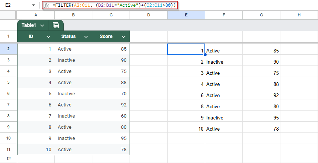Viewport: 318px width, 163px height.
Task: Select the cell showing score 95 in column C
Action: tap(111, 138)
